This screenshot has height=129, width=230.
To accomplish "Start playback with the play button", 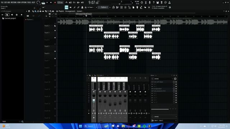I will pos(47,3).
